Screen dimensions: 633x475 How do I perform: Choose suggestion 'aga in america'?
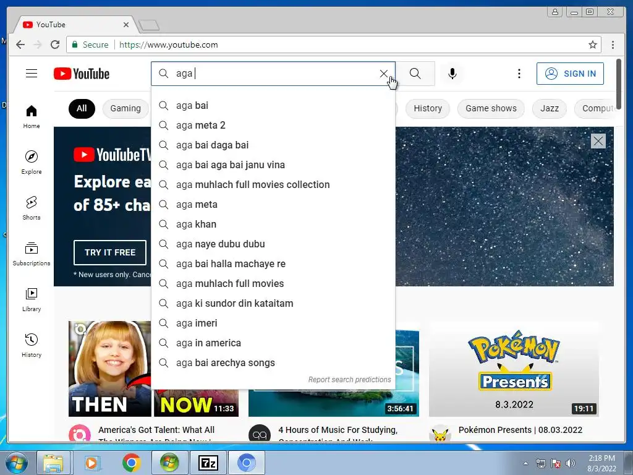coord(273,343)
